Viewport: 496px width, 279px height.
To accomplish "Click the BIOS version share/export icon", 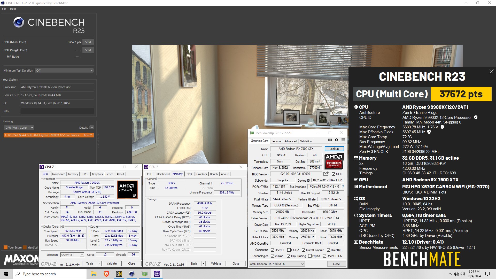I will 326,174.
